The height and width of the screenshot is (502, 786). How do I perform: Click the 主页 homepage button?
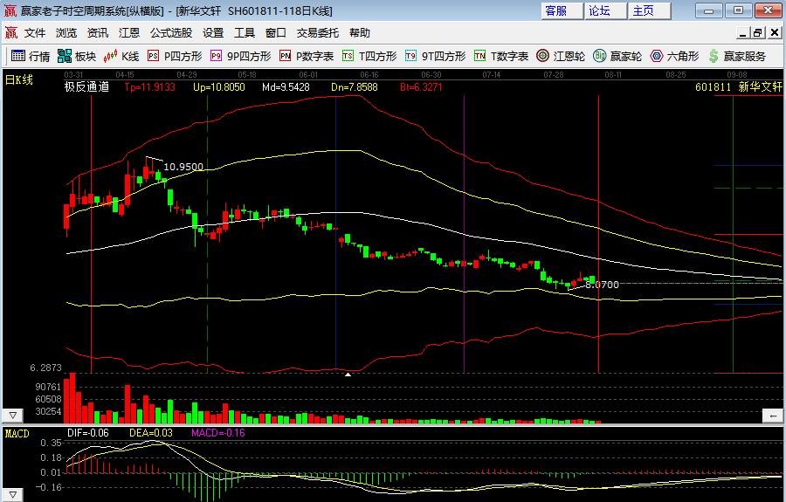[x=649, y=11]
